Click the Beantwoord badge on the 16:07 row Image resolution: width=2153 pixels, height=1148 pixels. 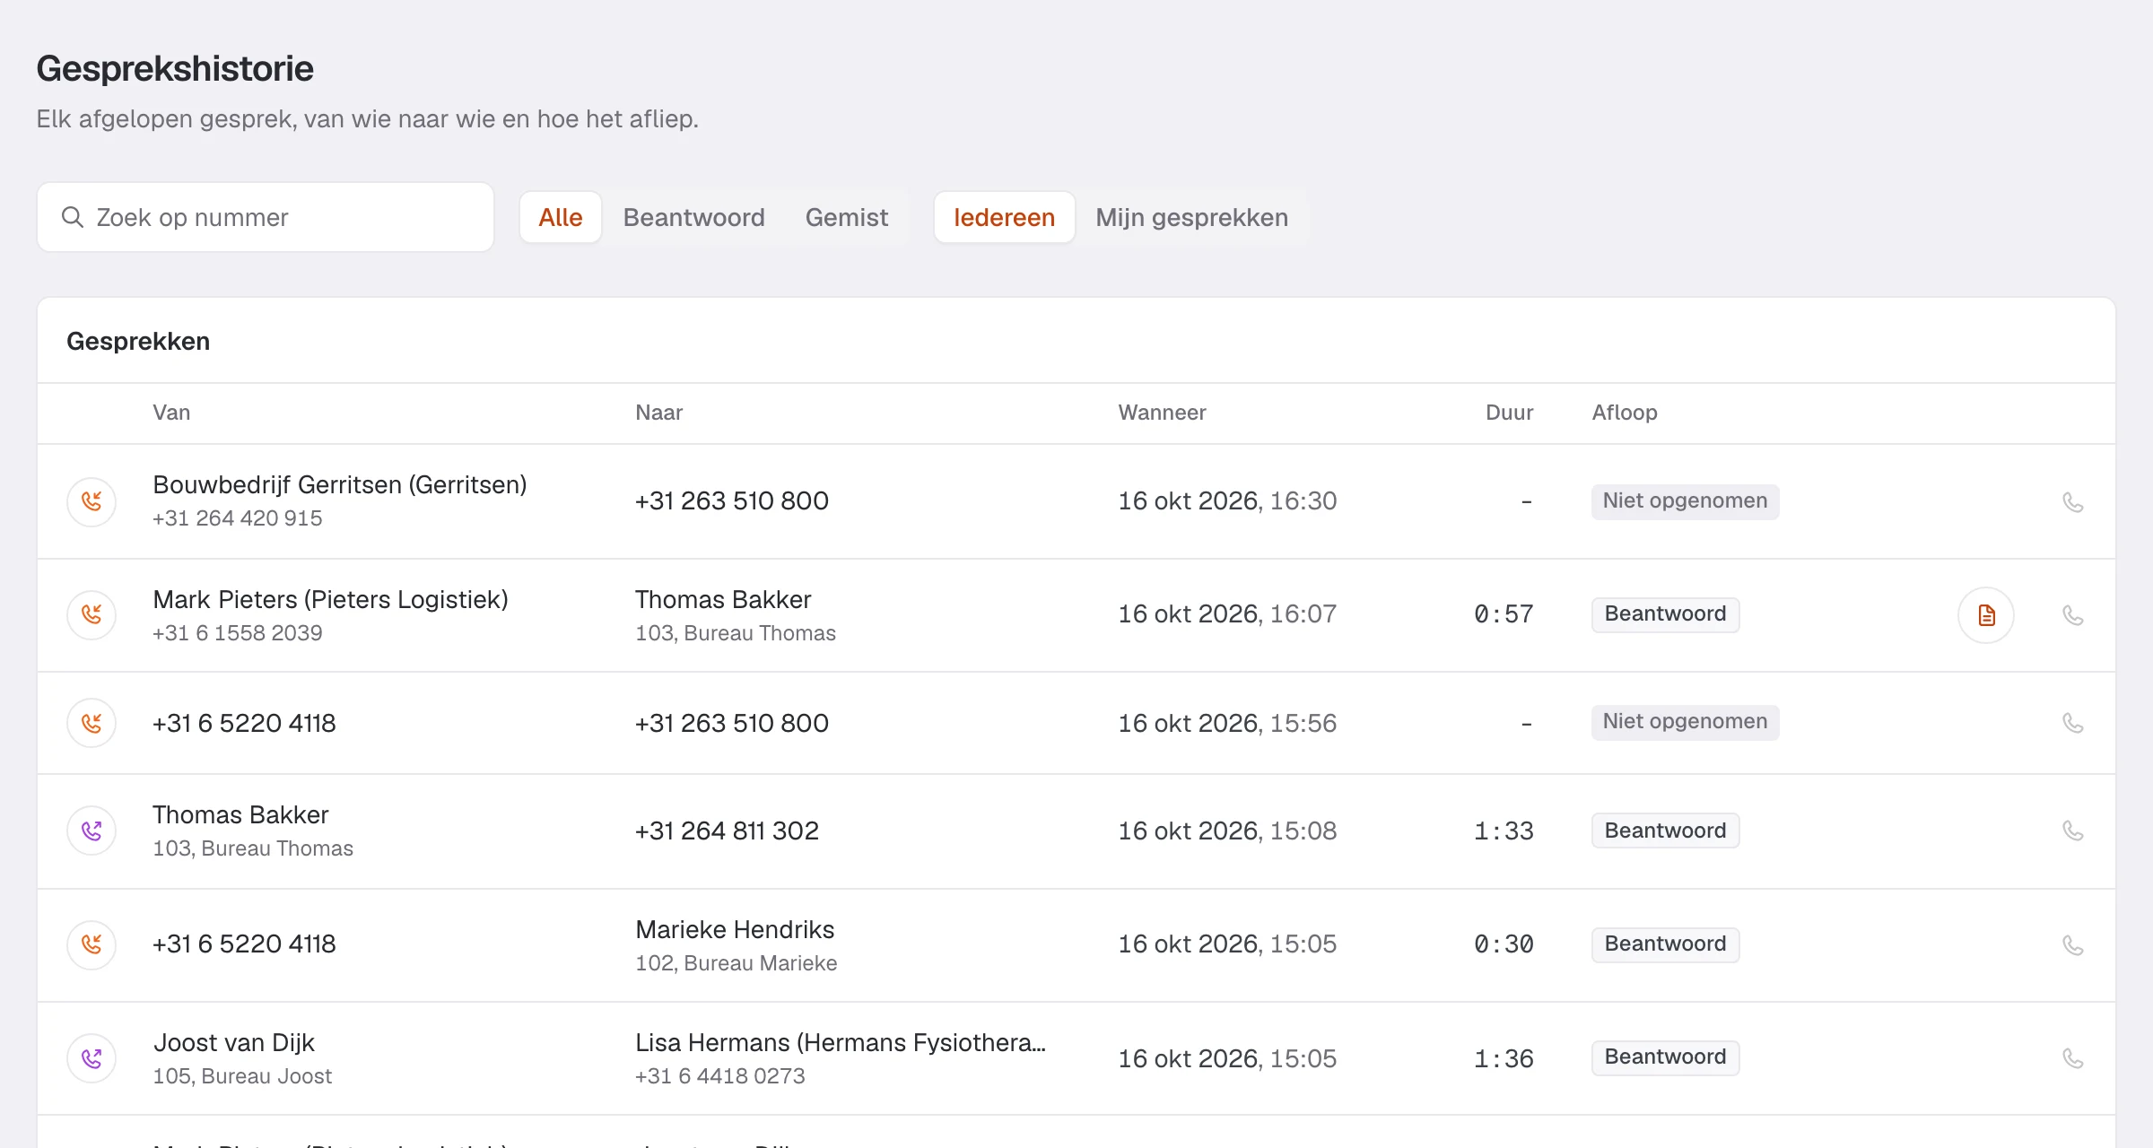(x=1665, y=614)
